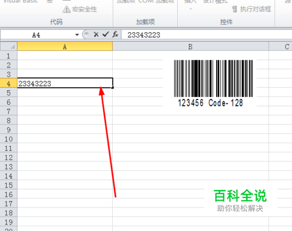The image size is (292, 231).
Task: Select row 4 header
Action: tap(9, 84)
